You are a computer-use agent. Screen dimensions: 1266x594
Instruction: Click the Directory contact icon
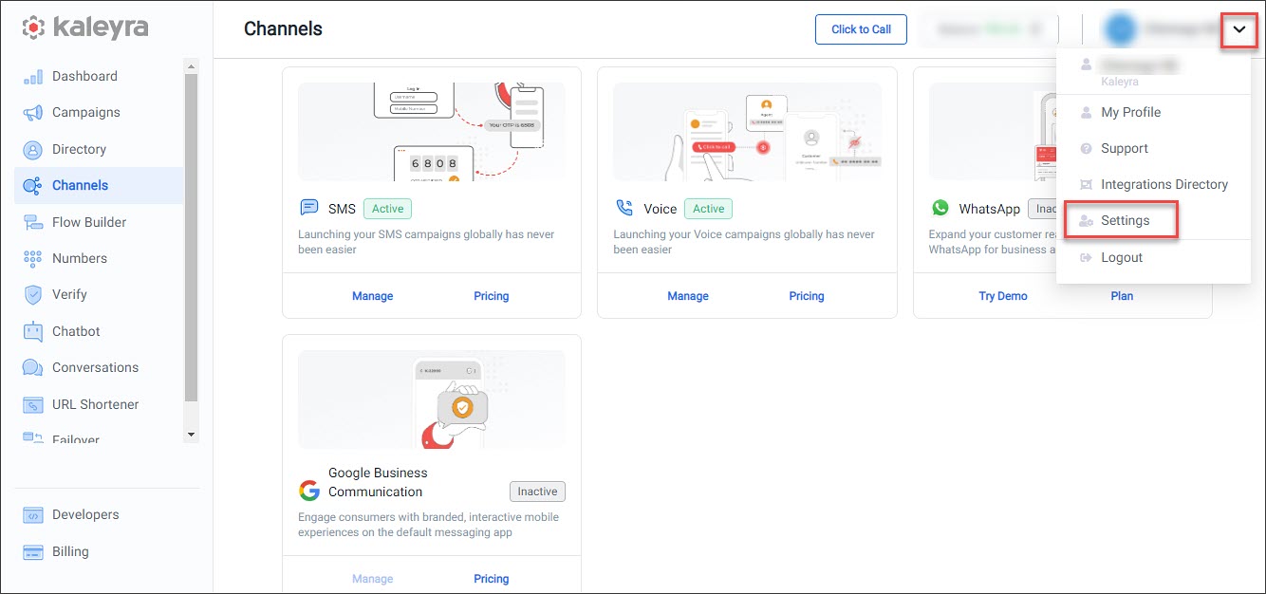(x=33, y=149)
